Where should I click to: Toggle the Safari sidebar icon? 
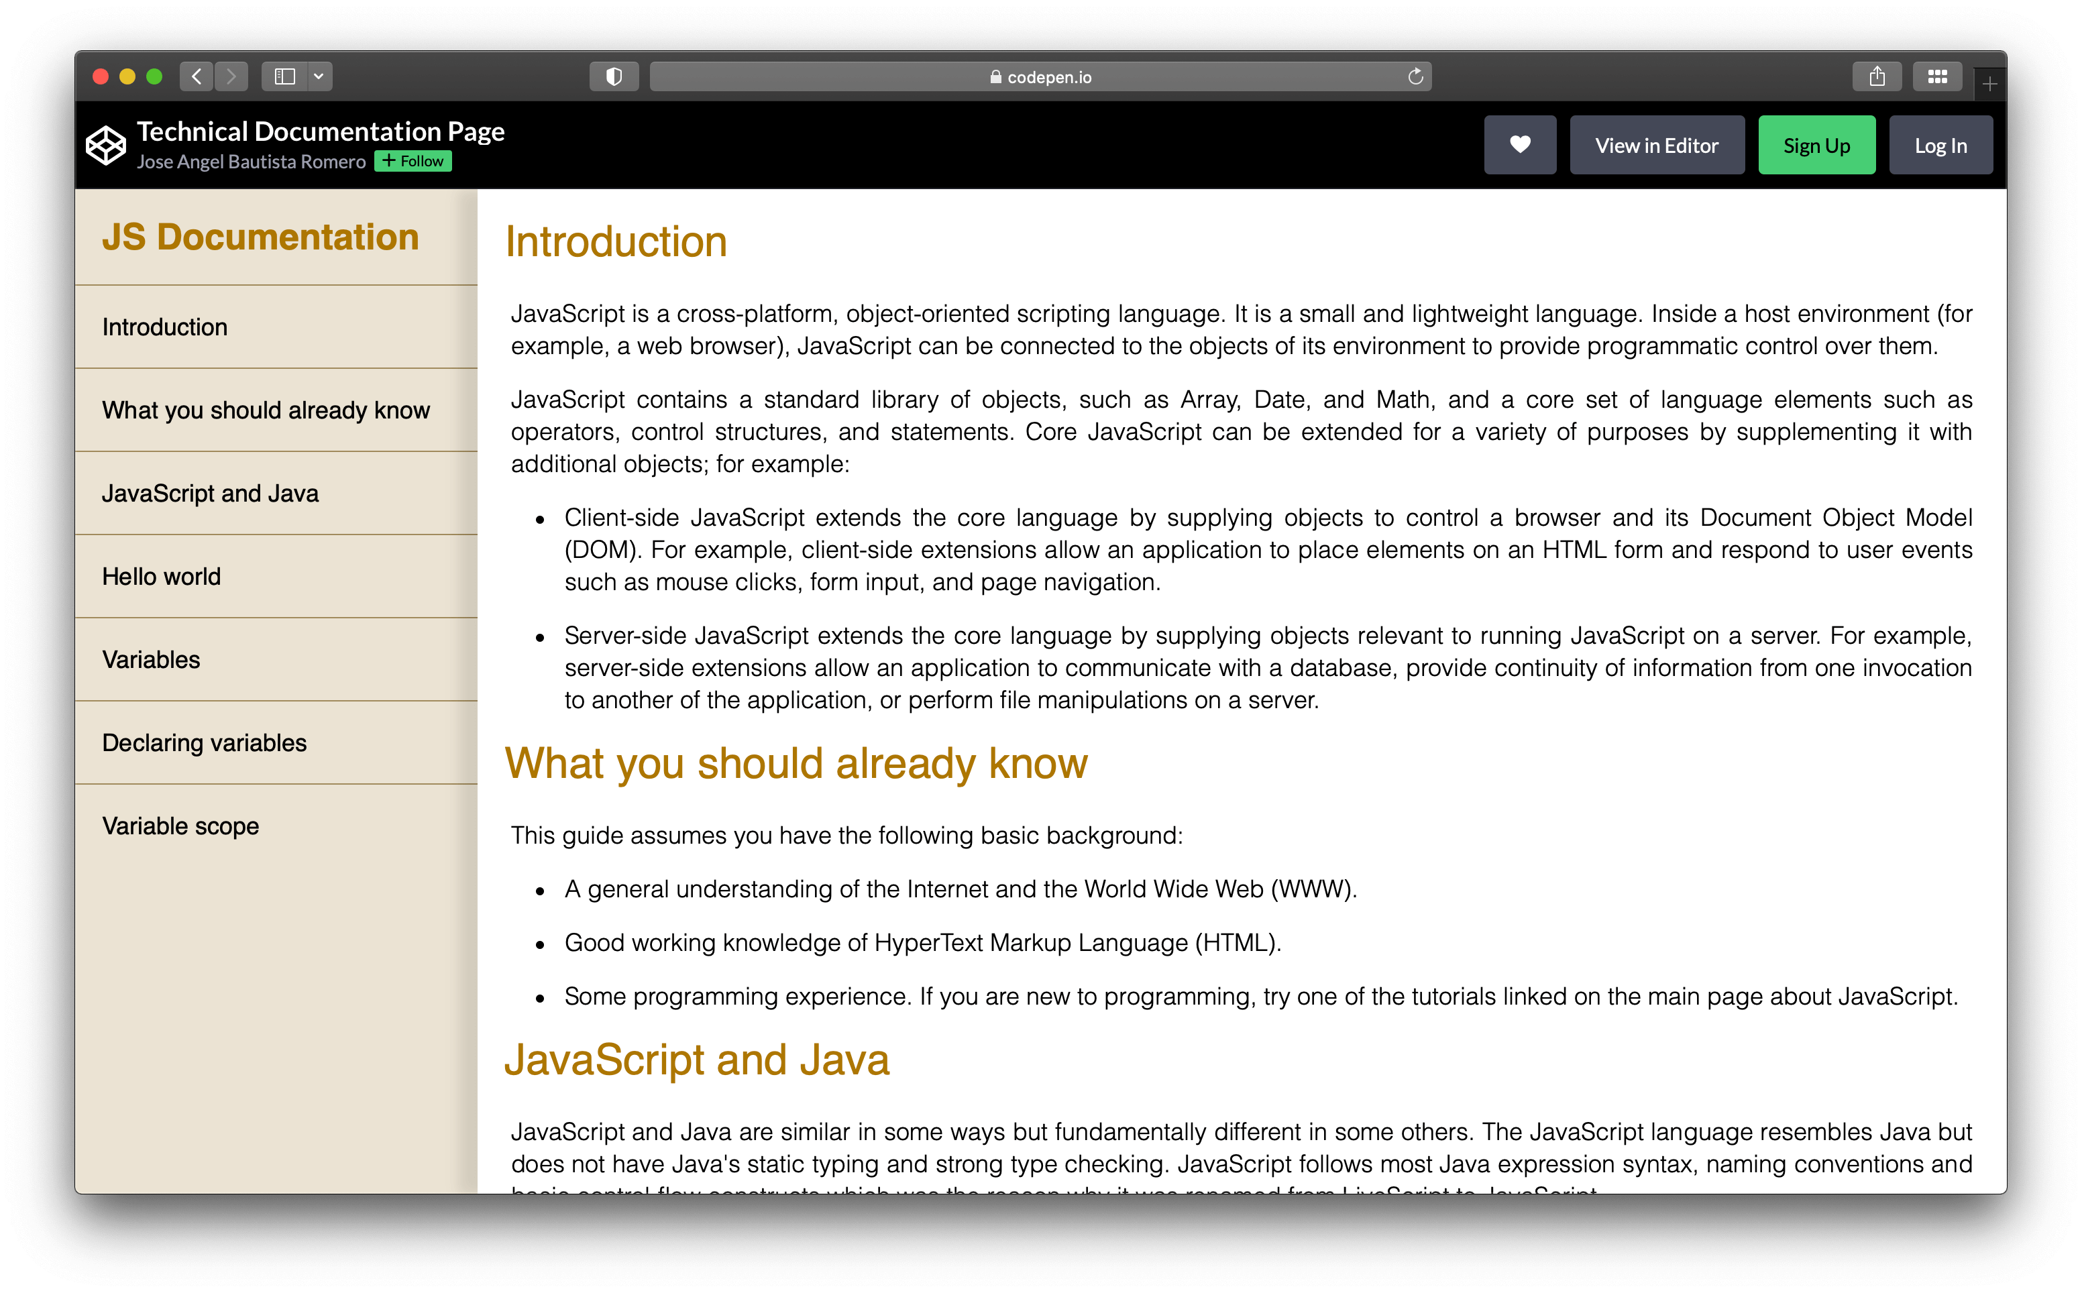(284, 77)
